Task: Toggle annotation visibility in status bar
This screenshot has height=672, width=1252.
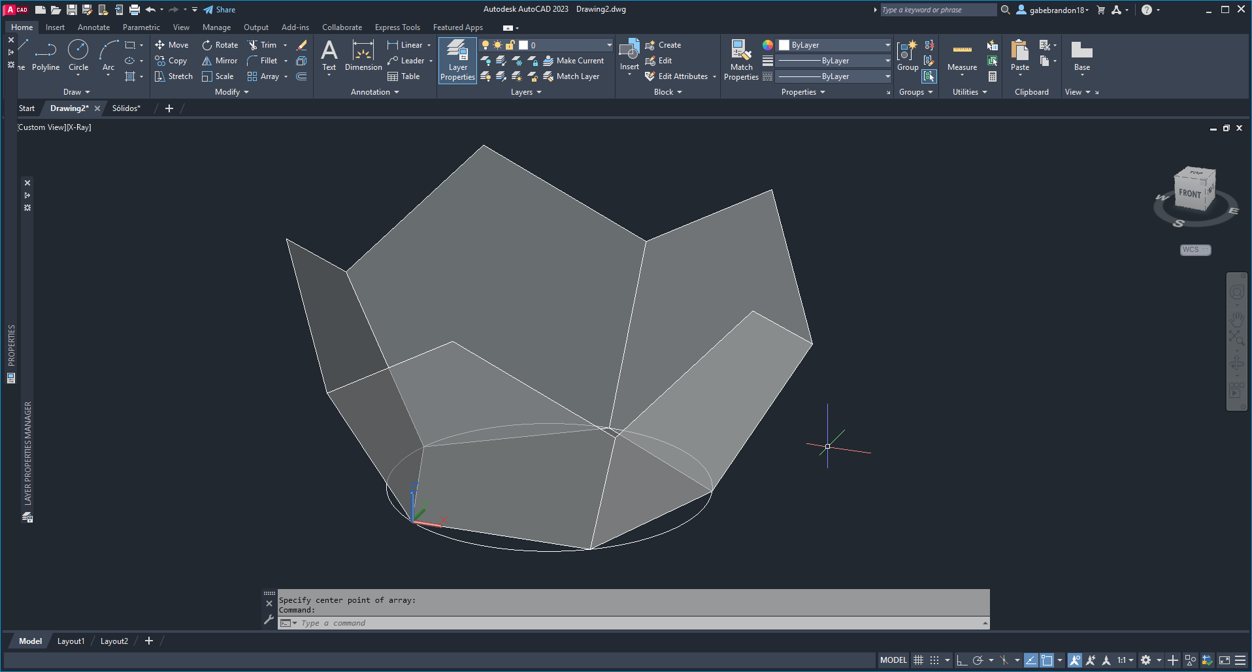Action: coord(1075,660)
